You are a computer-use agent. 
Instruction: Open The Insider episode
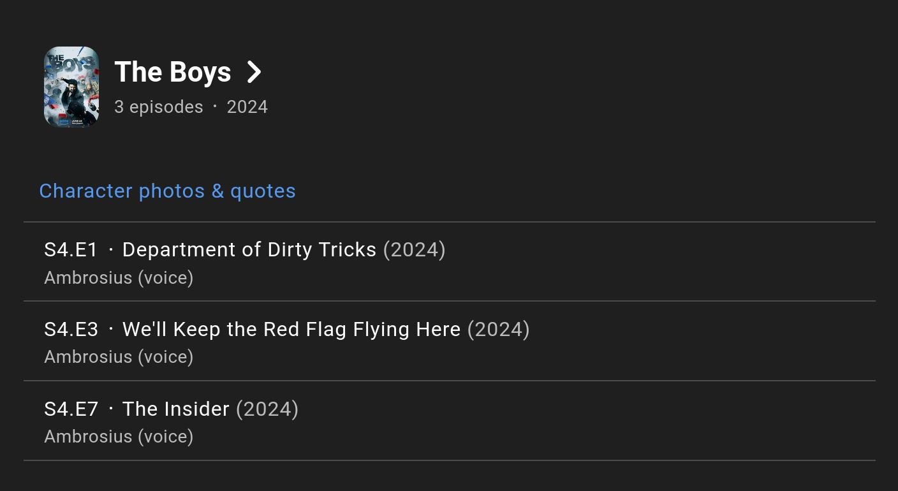(176, 409)
